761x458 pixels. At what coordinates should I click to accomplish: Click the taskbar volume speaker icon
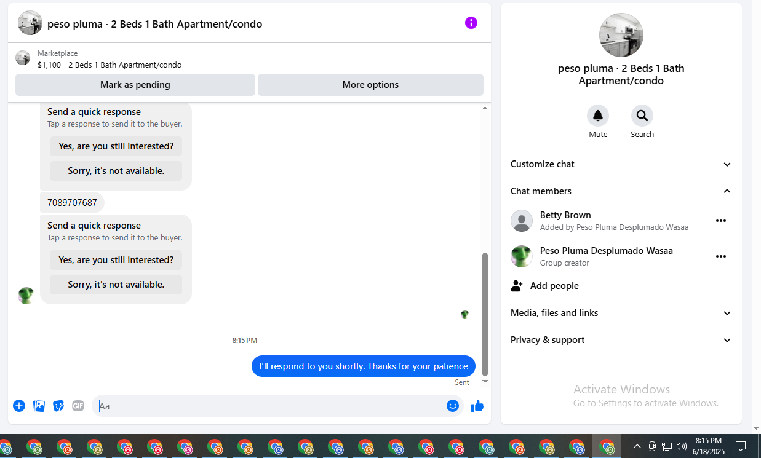(x=682, y=446)
